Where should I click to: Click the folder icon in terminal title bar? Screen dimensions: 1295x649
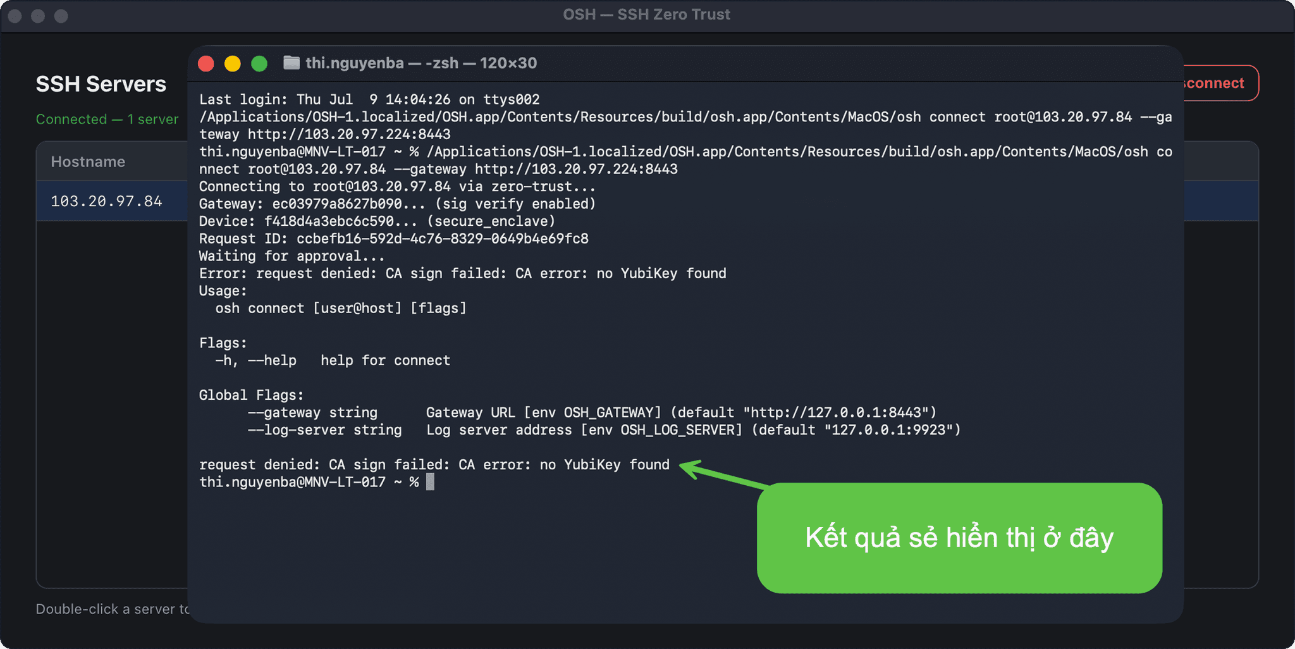(292, 63)
